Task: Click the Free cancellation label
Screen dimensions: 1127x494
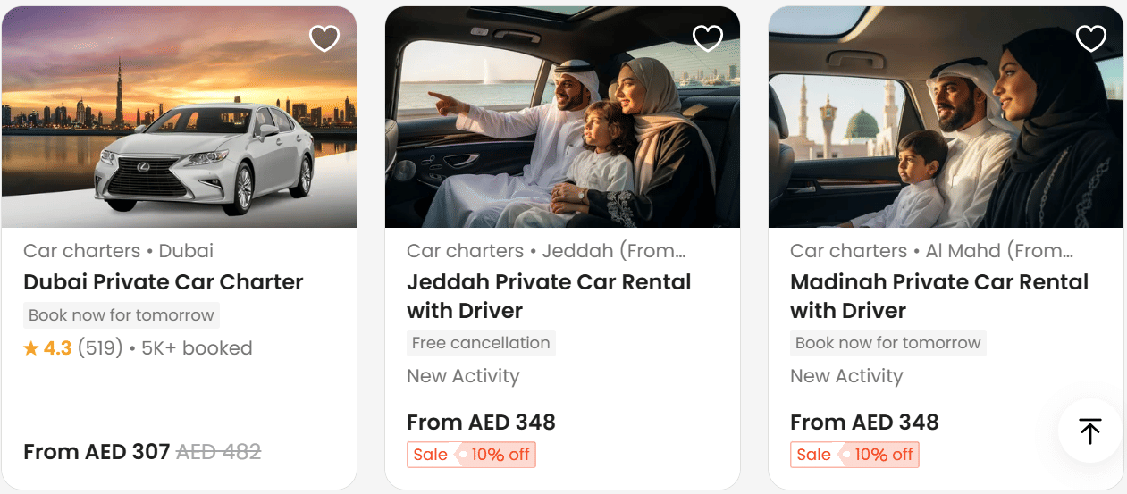Action: pyautogui.click(x=481, y=343)
